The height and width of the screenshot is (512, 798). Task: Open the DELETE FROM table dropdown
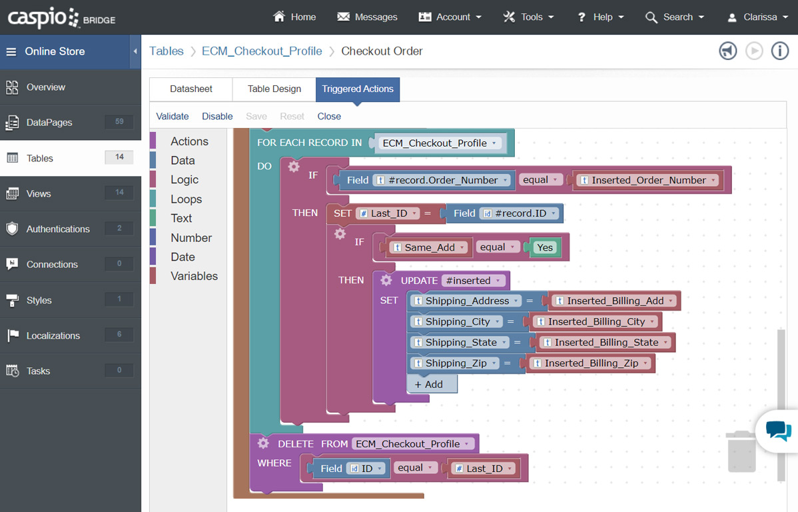click(412, 444)
